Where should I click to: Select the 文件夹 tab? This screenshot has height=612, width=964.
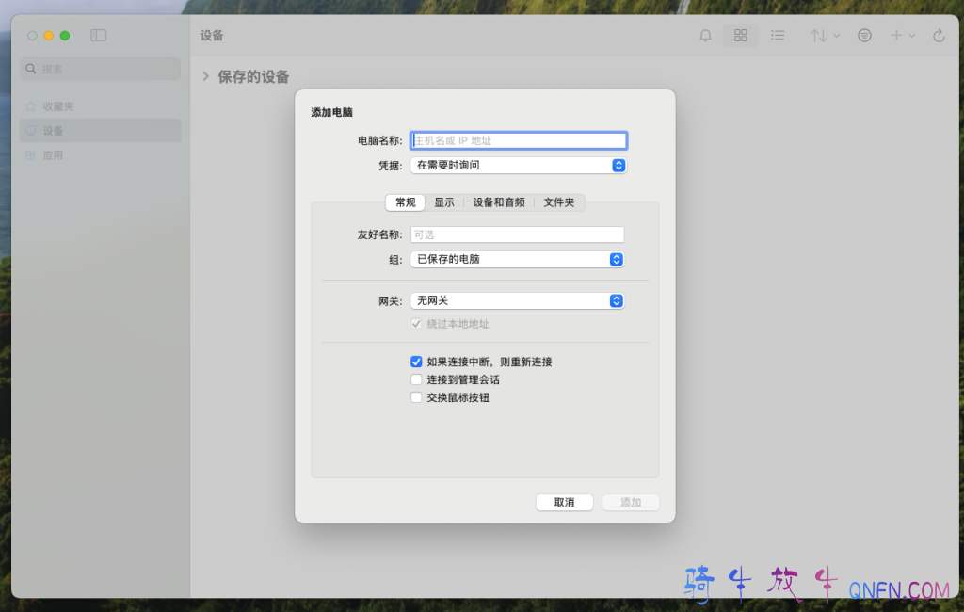pos(559,202)
